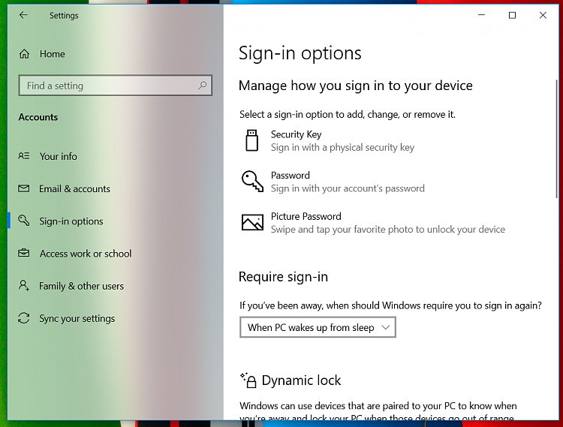Select Sign-in options in sidebar

click(115, 221)
